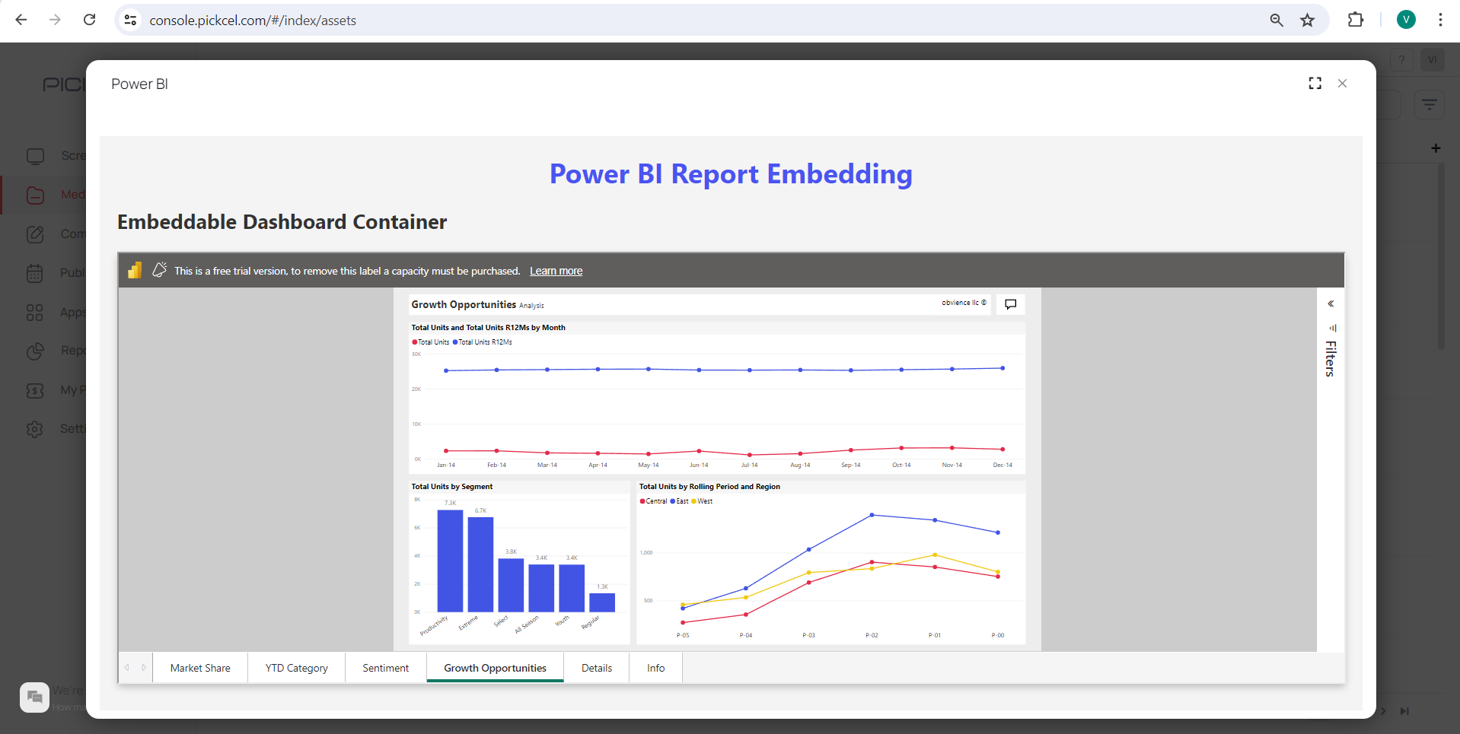Open the Learn more link in the trial banner
Viewport: 1460px width, 734px height.
pyautogui.click(x=556, y=271)
